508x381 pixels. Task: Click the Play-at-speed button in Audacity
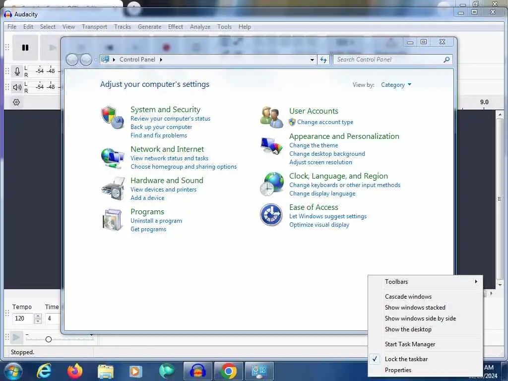click(16, 337)
